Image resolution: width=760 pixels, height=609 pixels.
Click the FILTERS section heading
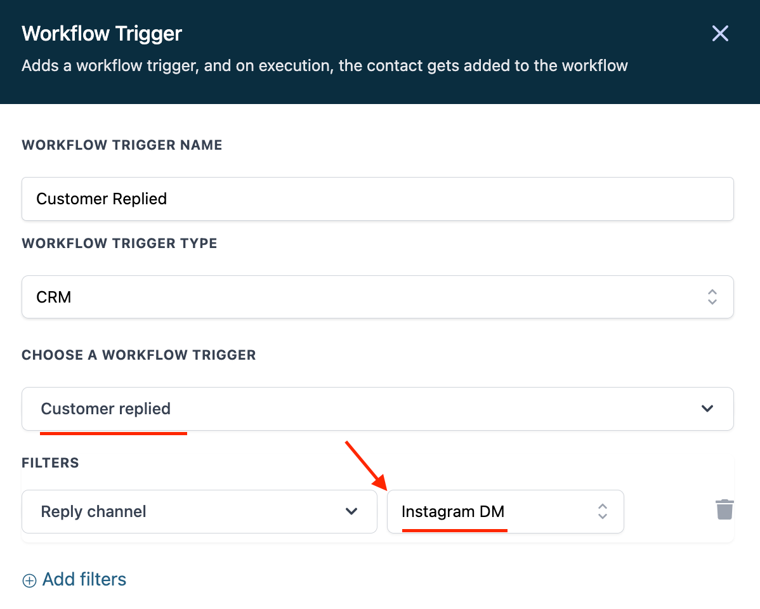[50, 463]
